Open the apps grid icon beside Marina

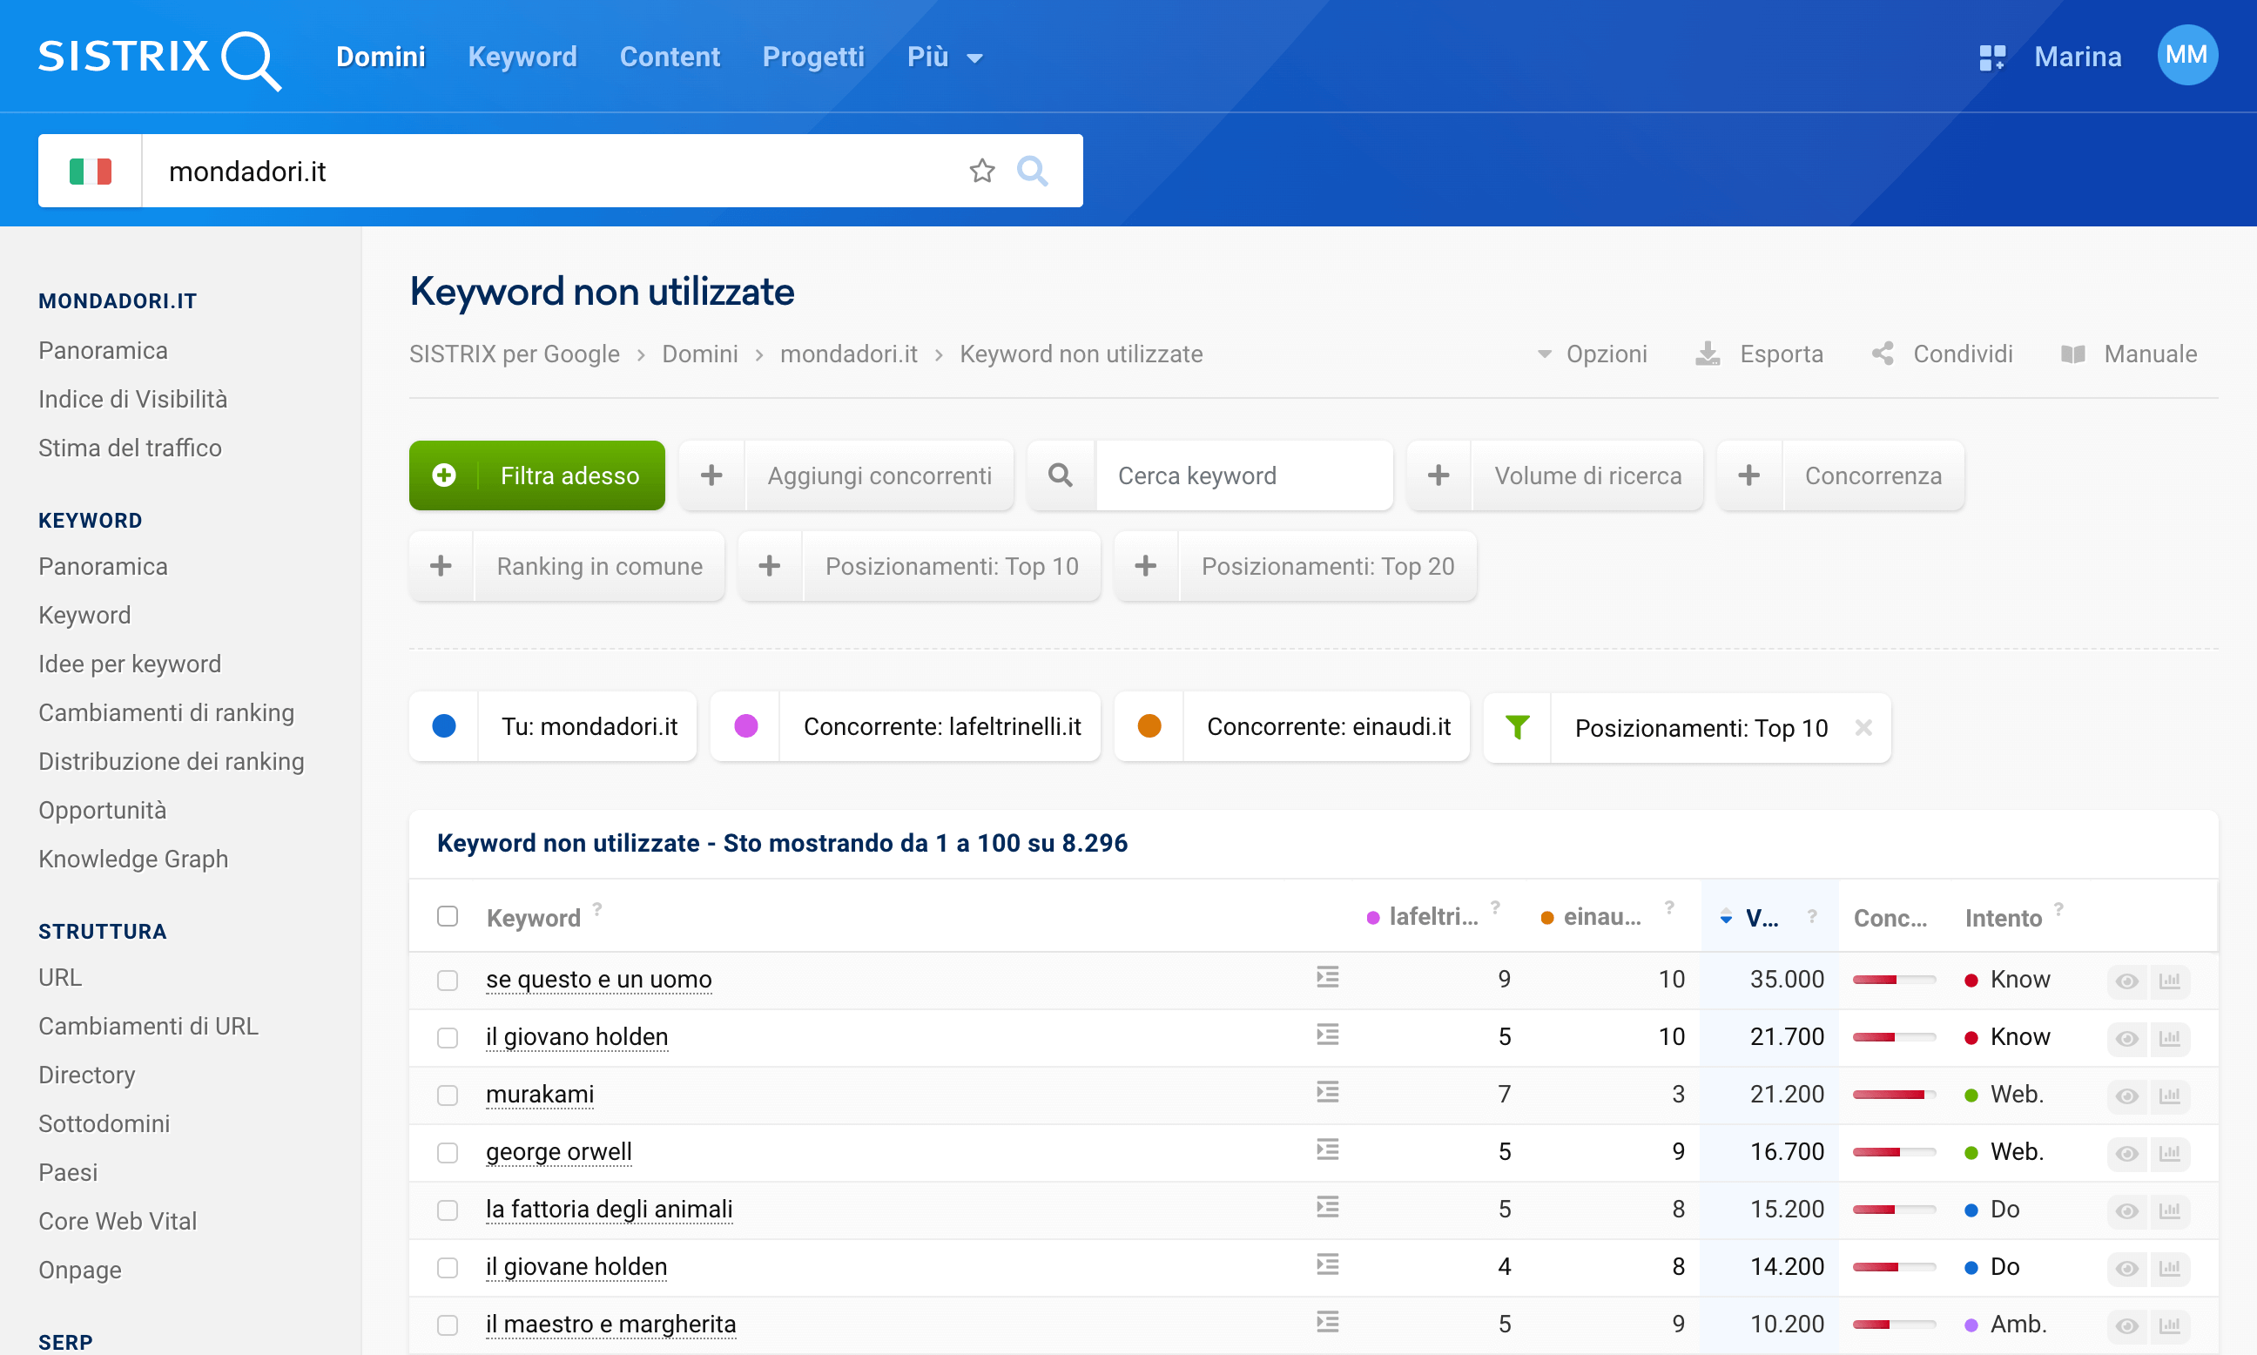click(1991, 57)
